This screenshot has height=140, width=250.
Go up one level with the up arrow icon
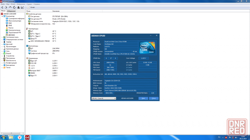point(10,7)
